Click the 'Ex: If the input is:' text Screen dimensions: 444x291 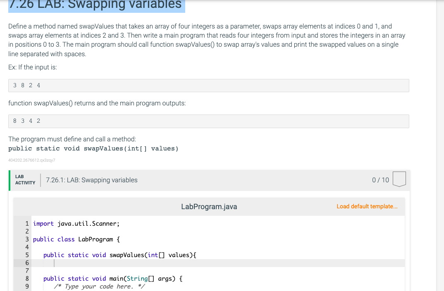33,67
